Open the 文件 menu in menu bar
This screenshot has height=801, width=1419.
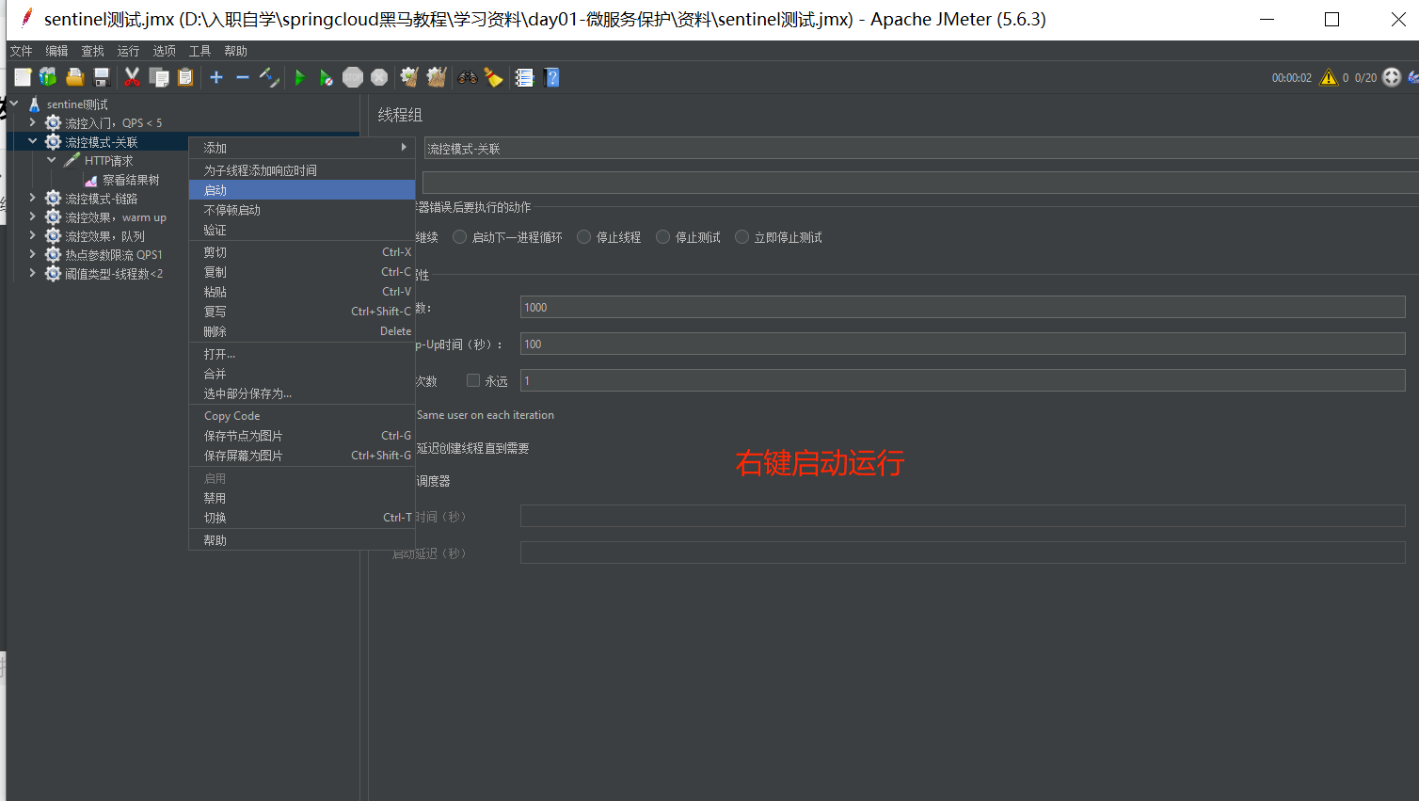[x=21, y=51]
